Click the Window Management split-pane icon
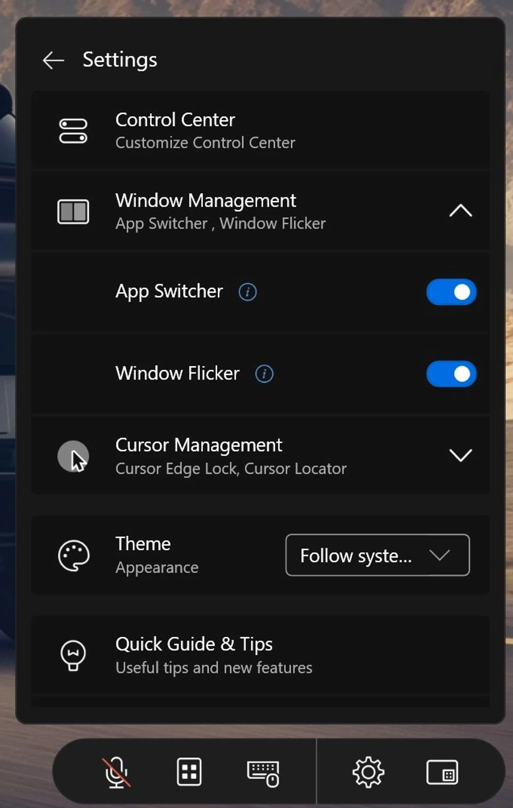513x808 pixels. [x=73, y=211]
